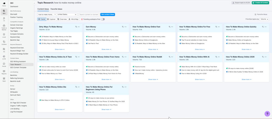This screenshot has width=272, height=119.
Task: Expand Show more on Earn Money card
Action: (106, 49)
